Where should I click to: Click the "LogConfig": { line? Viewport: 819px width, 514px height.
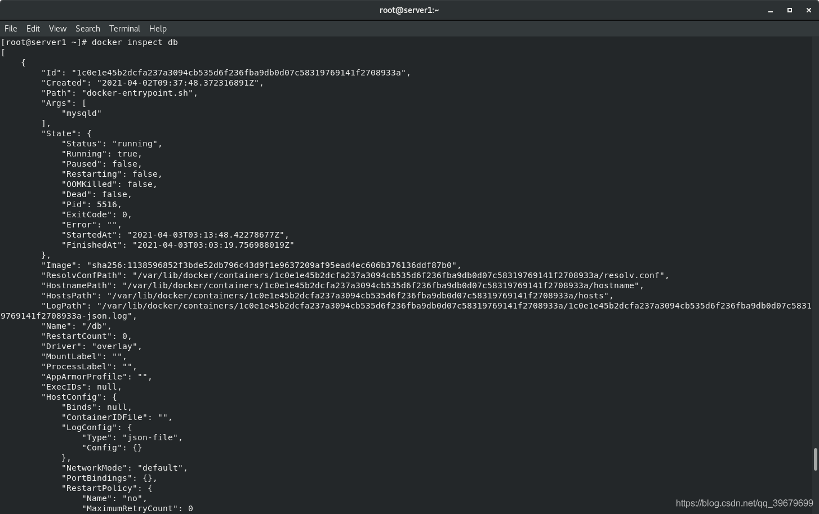coord(97,427)
